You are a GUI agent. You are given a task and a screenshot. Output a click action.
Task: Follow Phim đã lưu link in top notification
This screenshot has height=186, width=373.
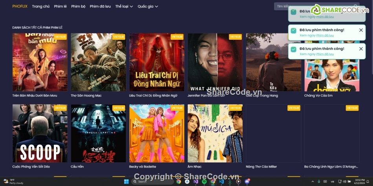(325, 17)
